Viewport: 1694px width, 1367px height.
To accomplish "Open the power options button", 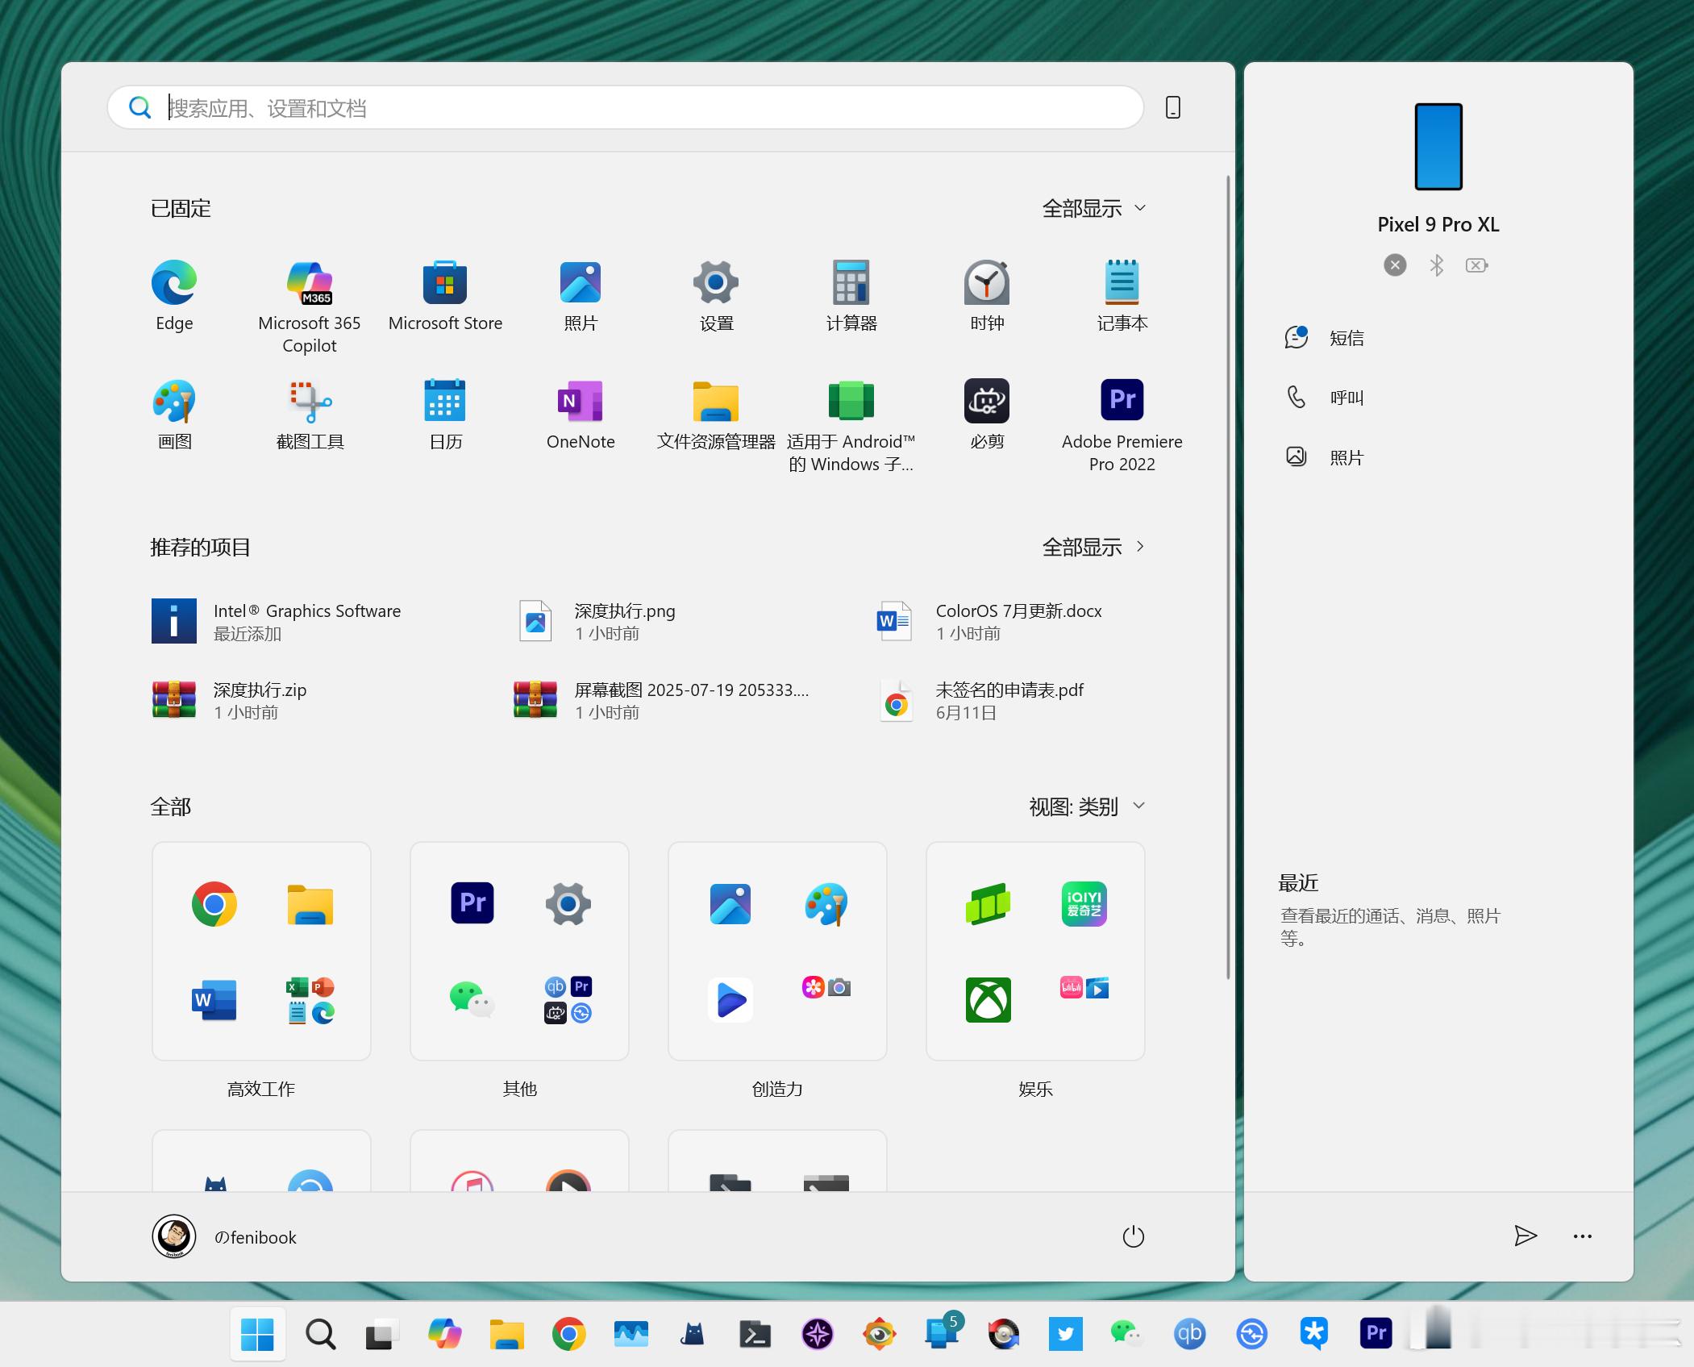I will tap(1133, 1236).
